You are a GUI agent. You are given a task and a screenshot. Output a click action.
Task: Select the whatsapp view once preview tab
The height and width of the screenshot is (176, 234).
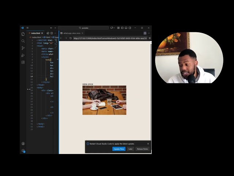tap(72, 33)
